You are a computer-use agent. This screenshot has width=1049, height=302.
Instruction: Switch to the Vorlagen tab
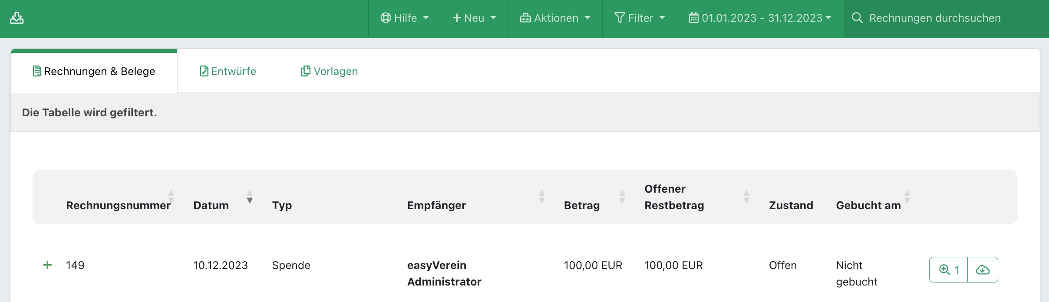(330, 71)
